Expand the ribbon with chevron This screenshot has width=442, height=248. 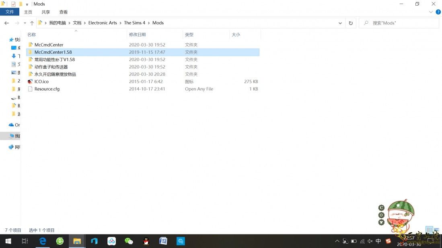pos(431,12)
